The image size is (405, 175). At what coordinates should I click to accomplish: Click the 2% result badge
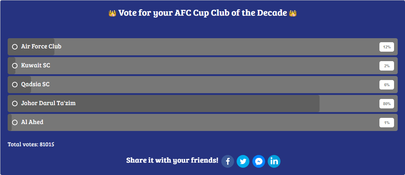[387, 66]
